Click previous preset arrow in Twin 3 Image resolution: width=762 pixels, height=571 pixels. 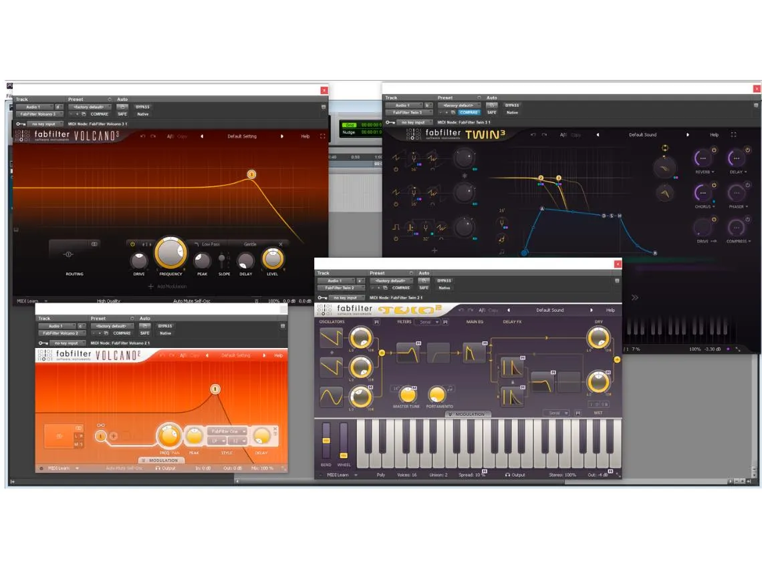[x=597, y=135]
